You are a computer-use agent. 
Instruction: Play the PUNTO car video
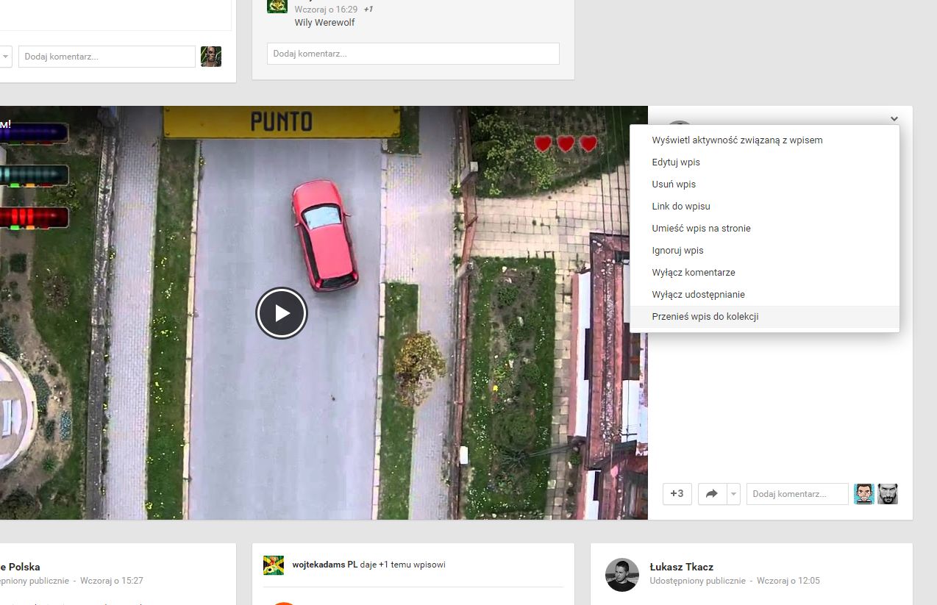282,313
